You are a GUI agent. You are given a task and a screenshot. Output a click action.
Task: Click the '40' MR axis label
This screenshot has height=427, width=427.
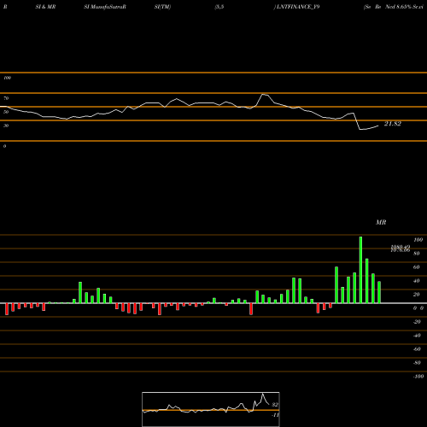point(417,281)
